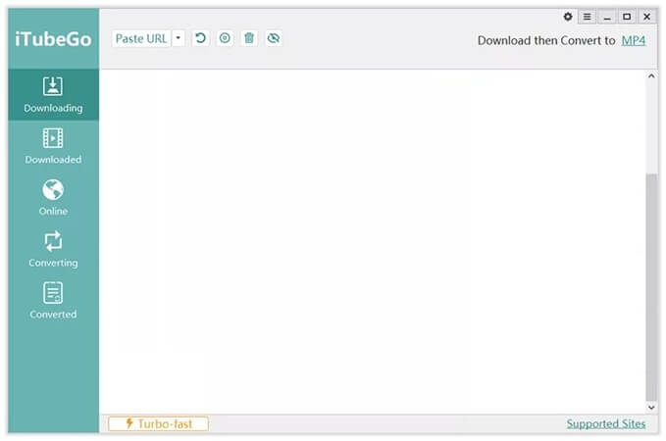
Task: Open the Supported Sites link
Action: (606, 423)
